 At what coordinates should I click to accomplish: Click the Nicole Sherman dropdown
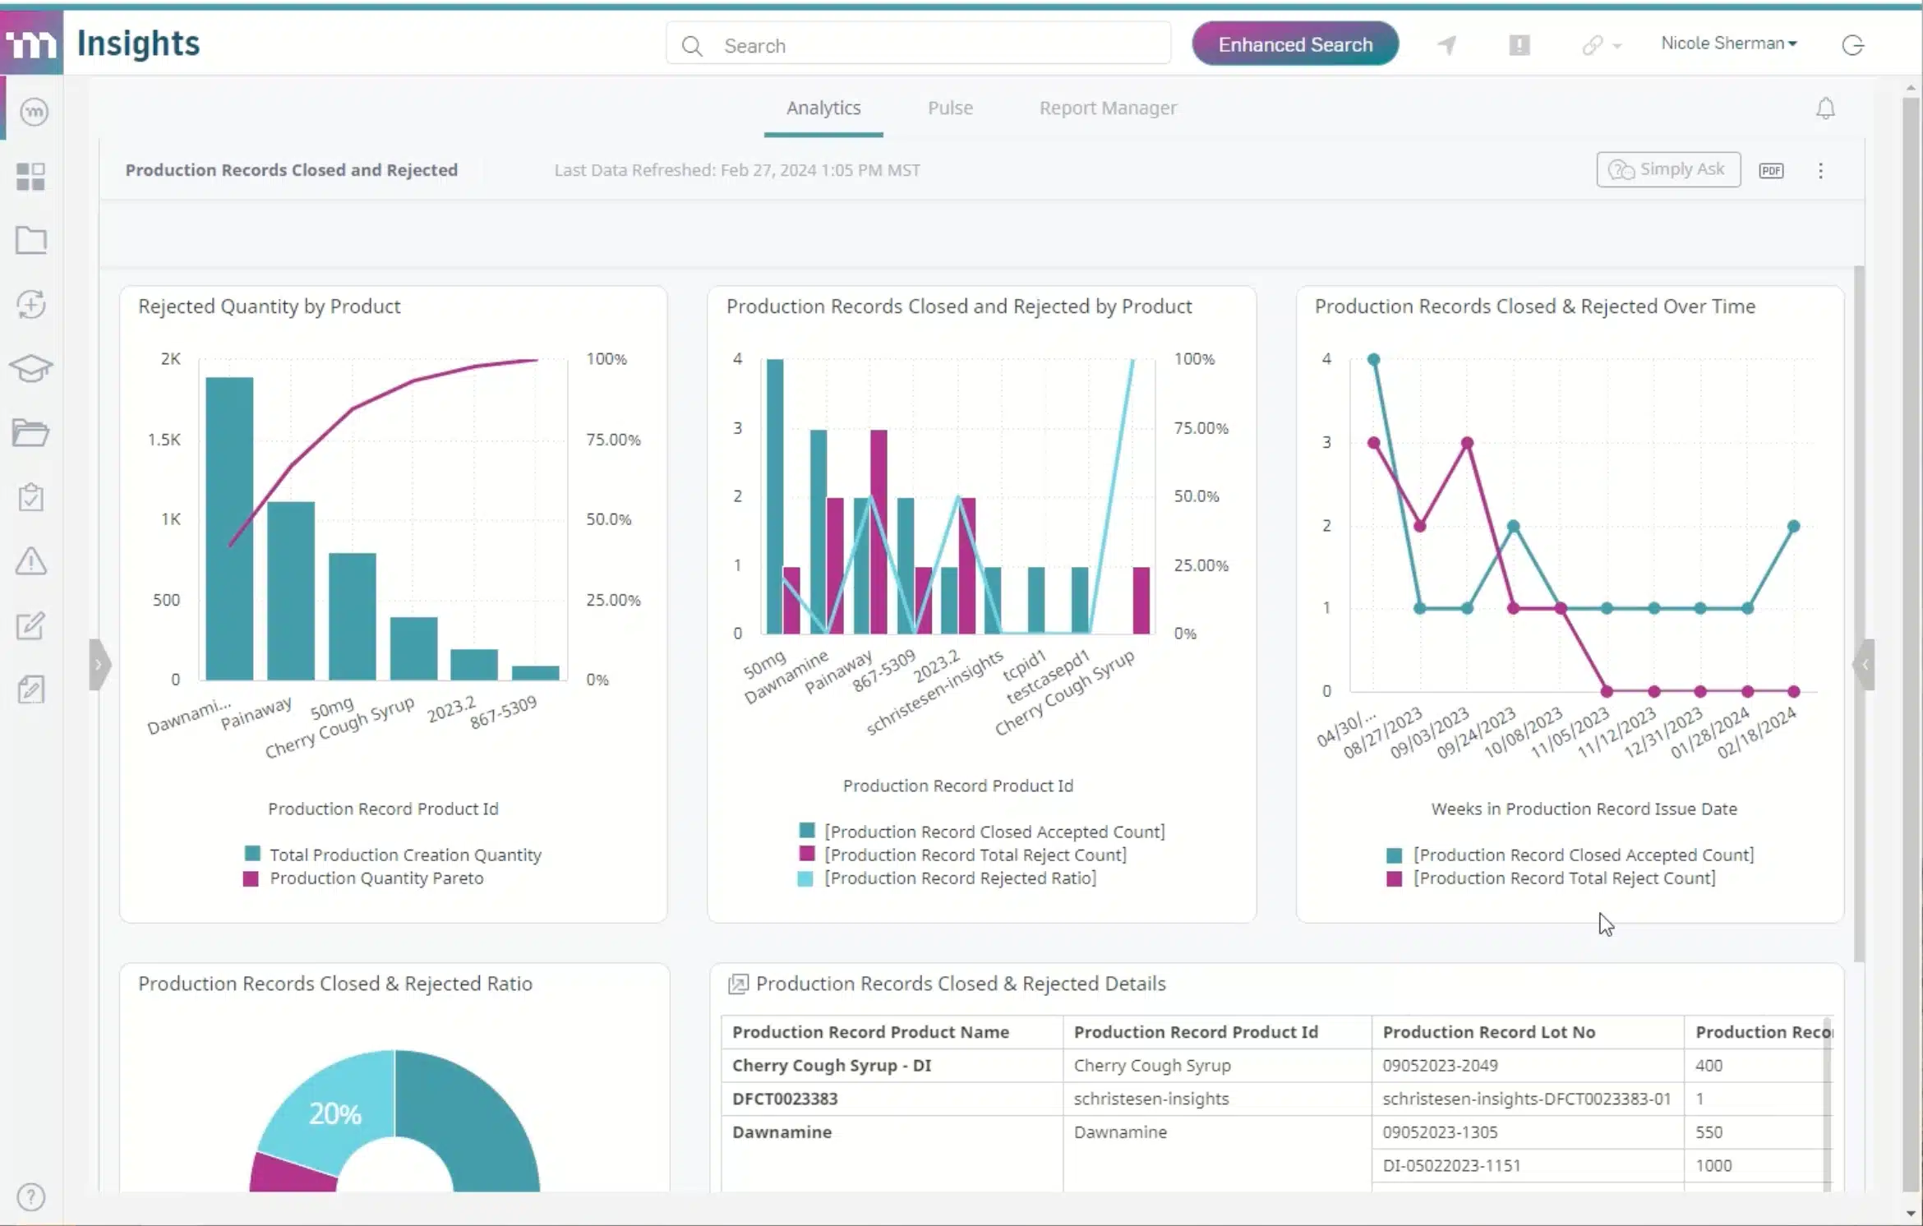(x=1727, y=45)
